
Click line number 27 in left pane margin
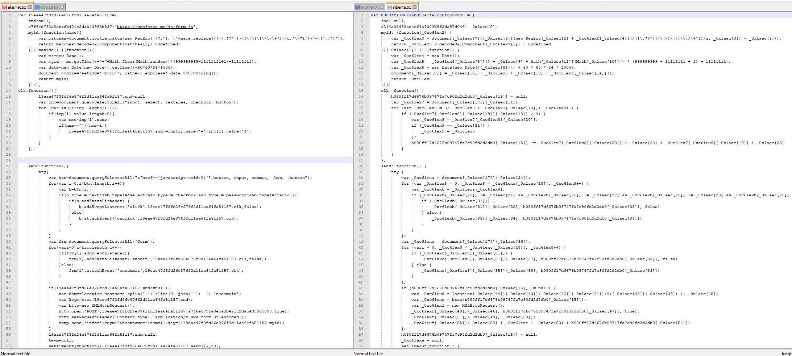tap(8, 166)
